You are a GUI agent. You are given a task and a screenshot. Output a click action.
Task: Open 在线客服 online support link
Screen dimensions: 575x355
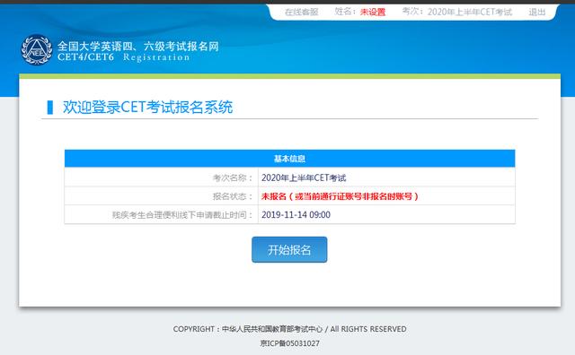[302, 12]
